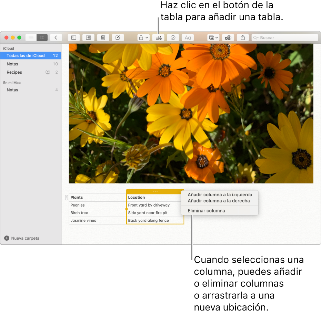Add people to note collaboration icon
This screenshot has width=321, height=315.
228,38
